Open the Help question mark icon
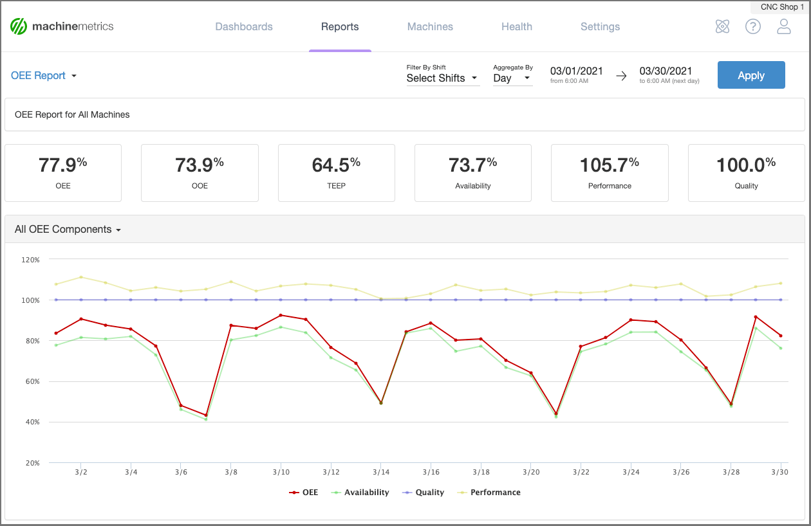 point(753,26)
